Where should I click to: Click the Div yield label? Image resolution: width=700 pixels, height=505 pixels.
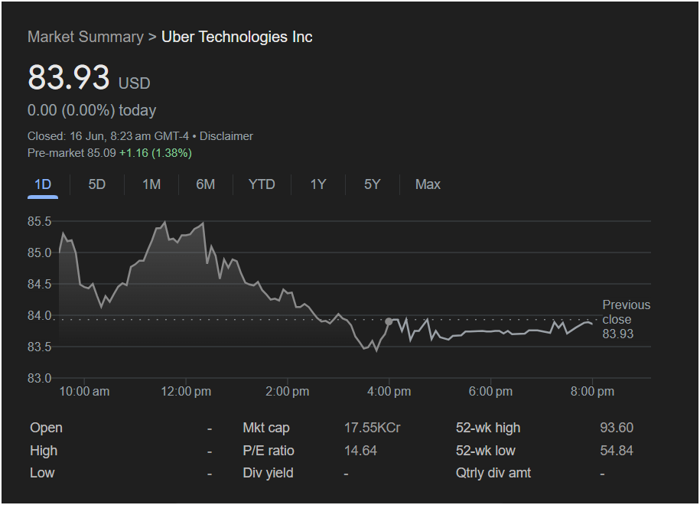click(268, 473)
